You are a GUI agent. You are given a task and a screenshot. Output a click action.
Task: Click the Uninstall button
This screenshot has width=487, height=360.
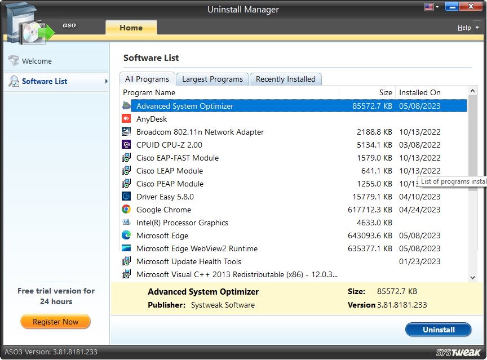pyautogui.click(x=438, y=330)
